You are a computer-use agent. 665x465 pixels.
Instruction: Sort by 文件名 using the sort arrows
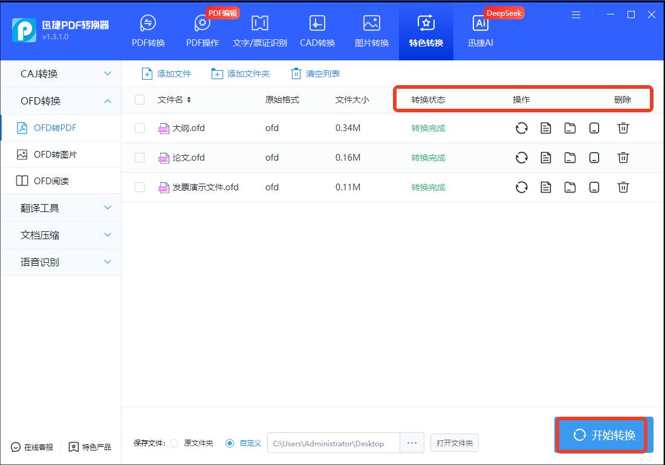pyautogui.click(x=189, y=100)
